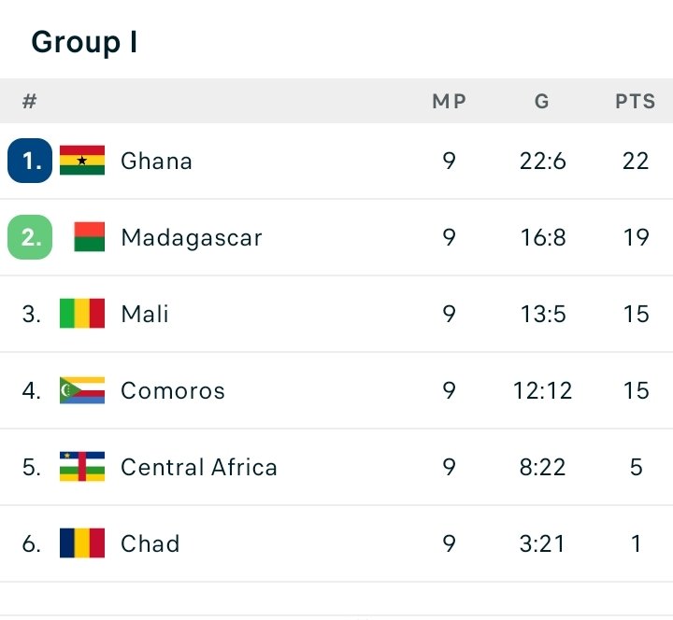
Task: Click the G goals column header
Action: click(542, 102)
